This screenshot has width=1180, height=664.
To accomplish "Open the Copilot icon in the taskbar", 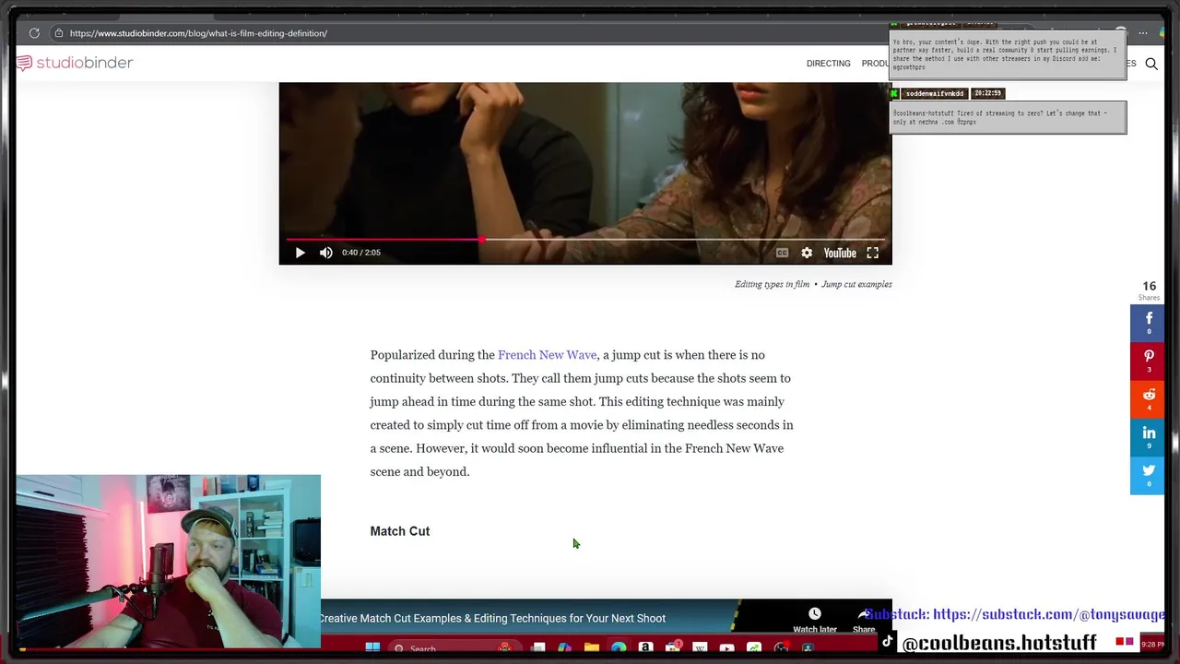I will click(564, 648).
